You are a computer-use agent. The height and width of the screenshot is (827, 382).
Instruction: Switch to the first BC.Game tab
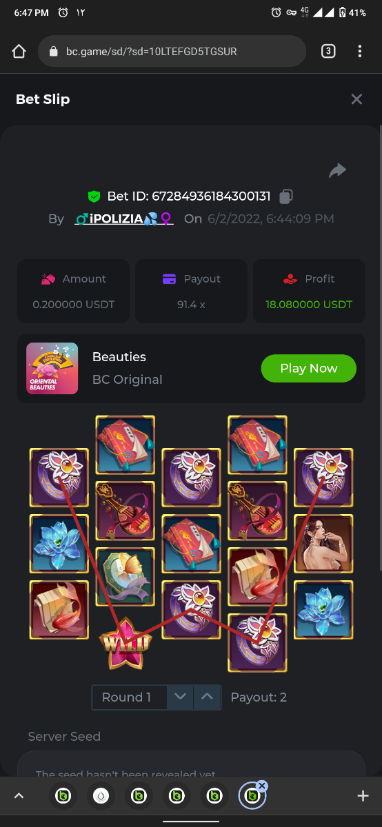pos(63,796)
